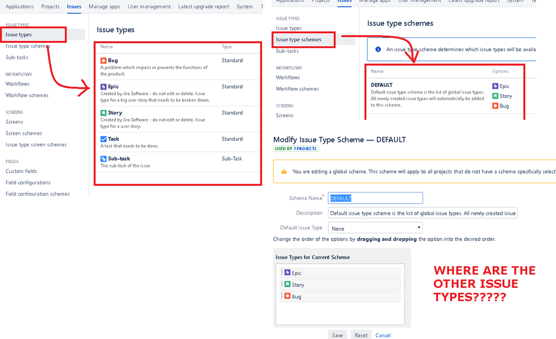The image size is (556, 339).
Task: Click the Story icon in Issue Types for Current Scheme
Action: 287,284
